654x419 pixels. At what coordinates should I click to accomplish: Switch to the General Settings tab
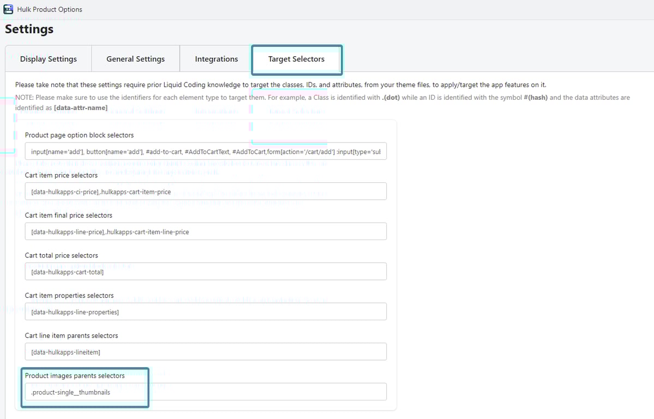click(135, 59)
